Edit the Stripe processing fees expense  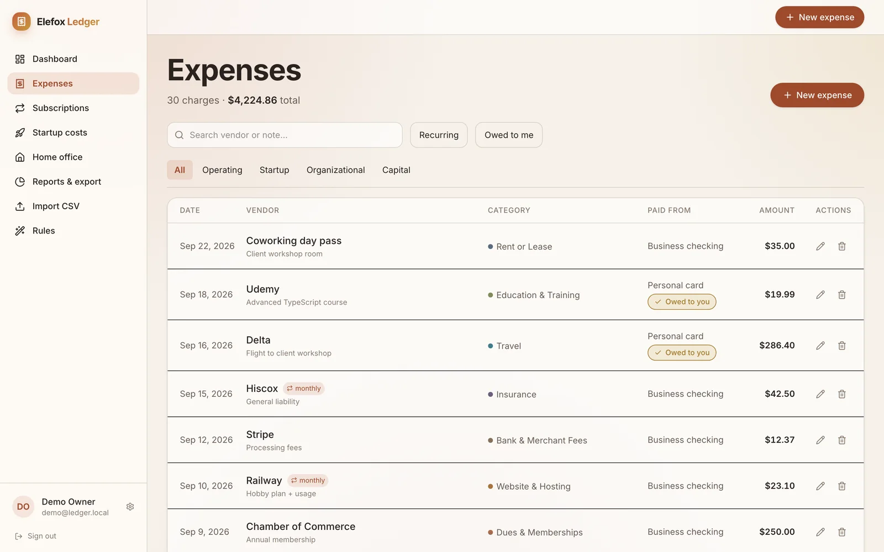[x=820, y=440]
